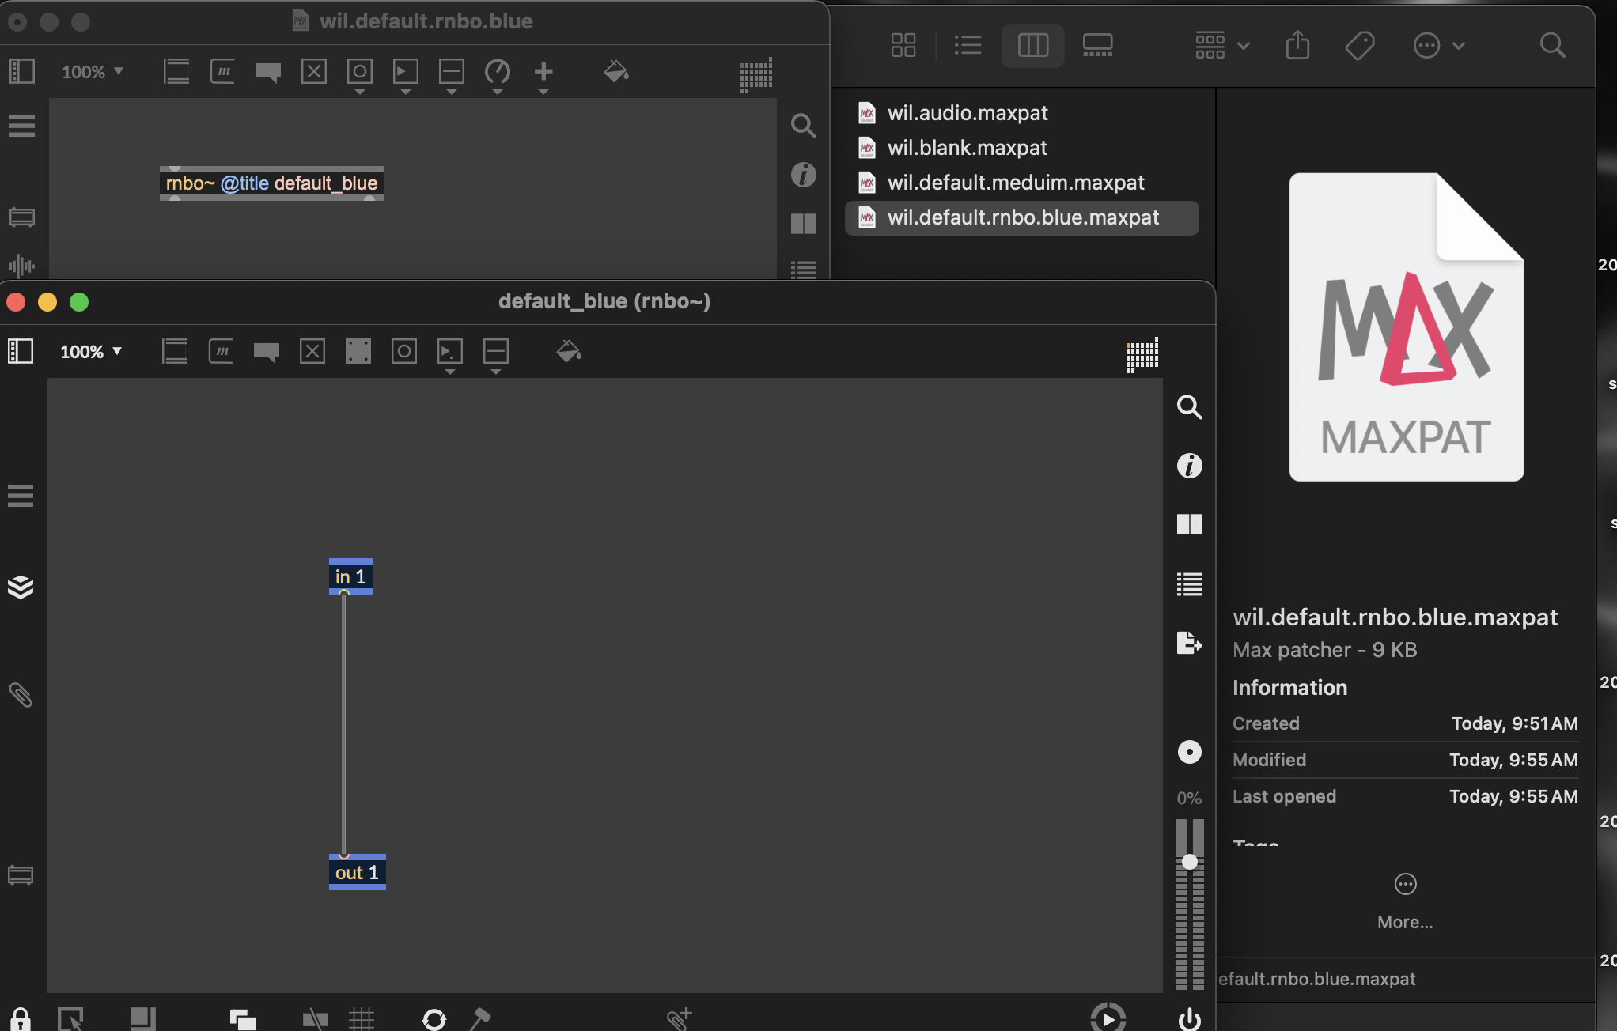Open calendar grid icon in rnbo~ window
The image size is (1617, 1031).
(1142, 354)
